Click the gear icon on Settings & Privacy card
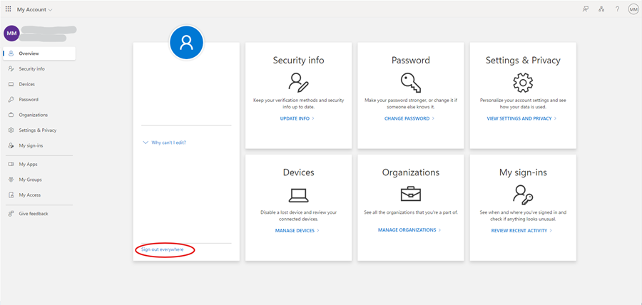Image resolution: width=642 pixels, height=305 pixels. click(523, 82)
